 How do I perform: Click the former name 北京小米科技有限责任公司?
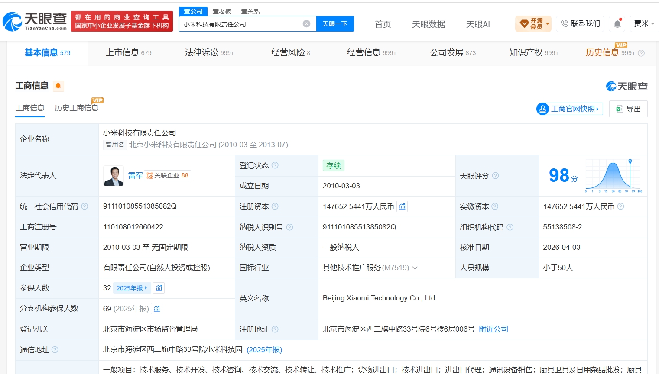tap(172, 145)
